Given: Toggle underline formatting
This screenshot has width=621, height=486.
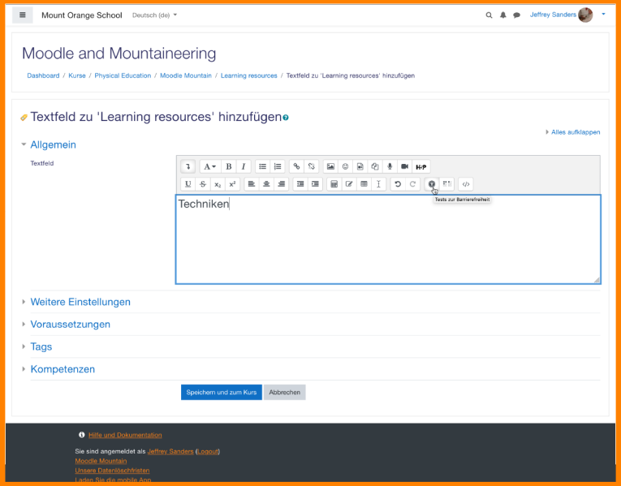Looking at the screenshot, I should (188, 184).
